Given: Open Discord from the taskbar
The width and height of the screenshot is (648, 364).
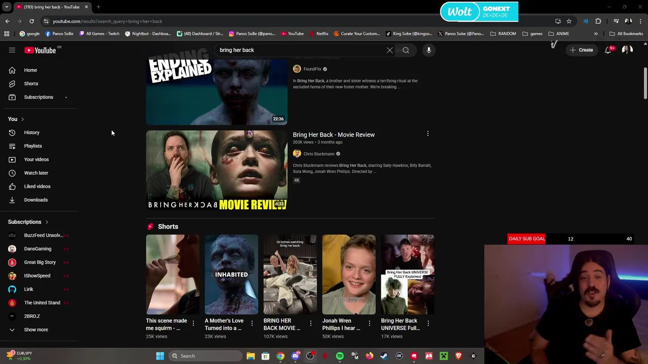Looking at the screenshot, I should point(295,356).
